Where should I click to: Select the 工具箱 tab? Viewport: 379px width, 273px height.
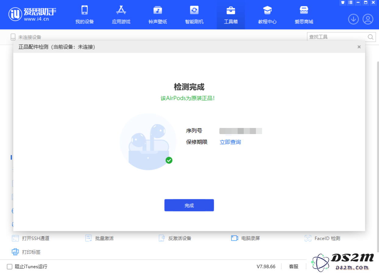(231, 15)
